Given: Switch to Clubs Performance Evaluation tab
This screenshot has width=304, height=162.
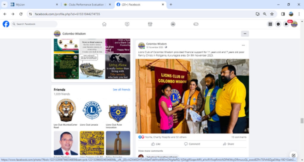Looking at the screenshot, I should pyautogui.click(x=87, y=4).
